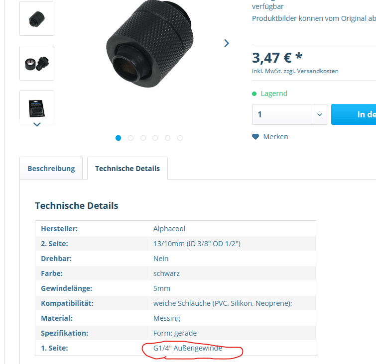The image size is (376, 364).
Task: Select the second image slider dot
Action: [x=130, y=138]
